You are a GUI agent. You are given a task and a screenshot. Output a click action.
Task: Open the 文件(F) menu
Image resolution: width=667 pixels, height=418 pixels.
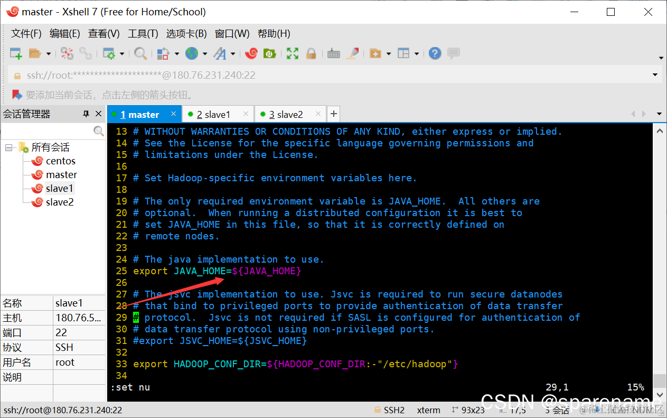26,33
